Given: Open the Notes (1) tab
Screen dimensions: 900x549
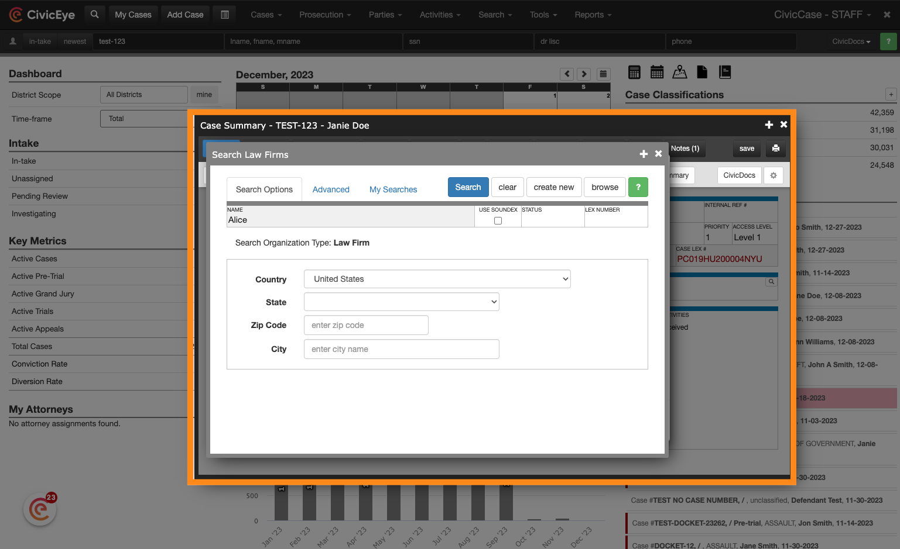Looking at the screenshot, I should [685, 149].
